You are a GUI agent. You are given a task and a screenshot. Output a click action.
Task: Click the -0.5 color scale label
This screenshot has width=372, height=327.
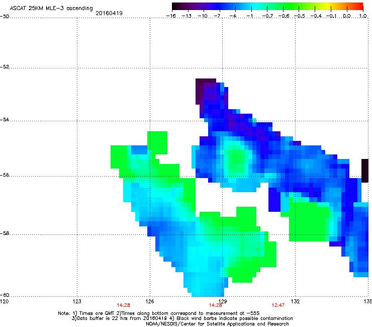tap(300, 16)
